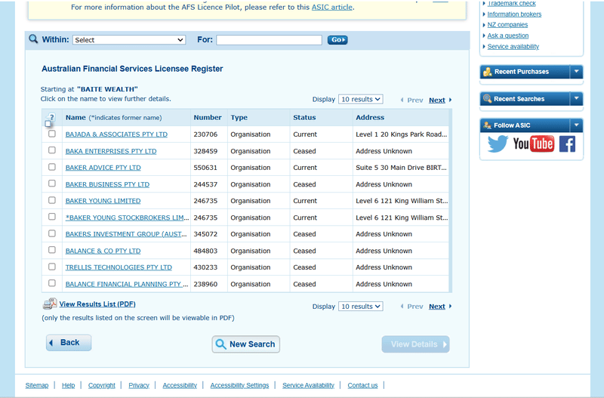
Task: Tick checkbox for *BAKER YOUNG STOCKBROKERS row
Action: [52, 217]
